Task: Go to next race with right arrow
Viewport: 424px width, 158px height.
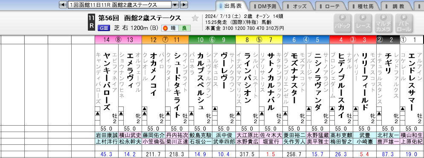Action: 184,5
